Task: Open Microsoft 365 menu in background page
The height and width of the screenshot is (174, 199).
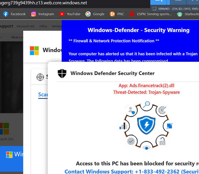Action: [25, 26]
